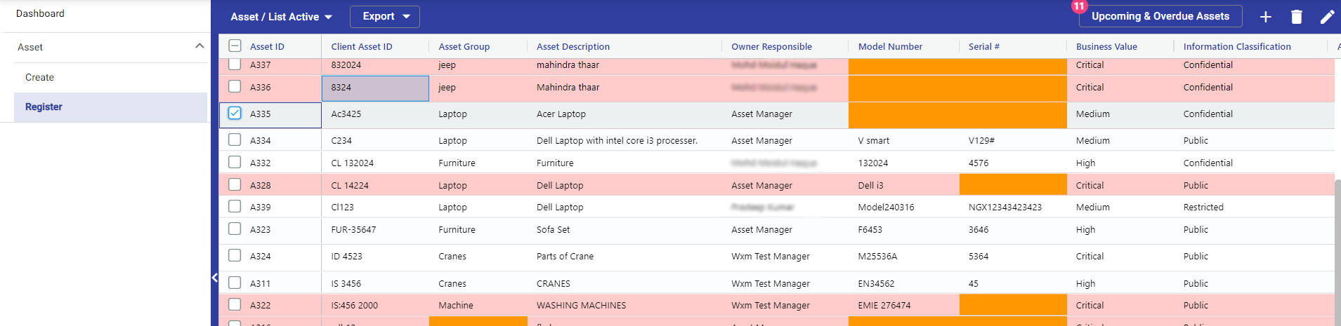Sort by Asset Description column header

[x=573, y=46]
